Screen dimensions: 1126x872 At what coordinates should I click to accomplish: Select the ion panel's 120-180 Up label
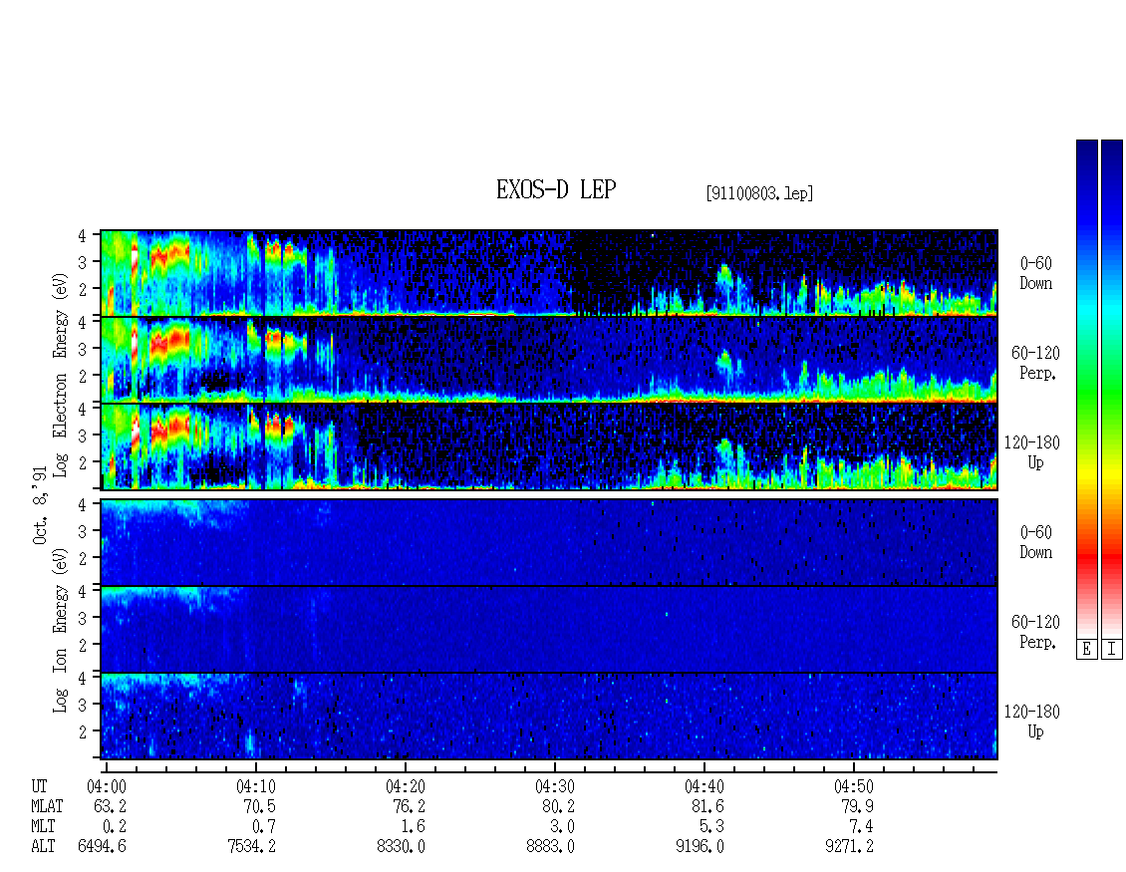coord(1032,722)
